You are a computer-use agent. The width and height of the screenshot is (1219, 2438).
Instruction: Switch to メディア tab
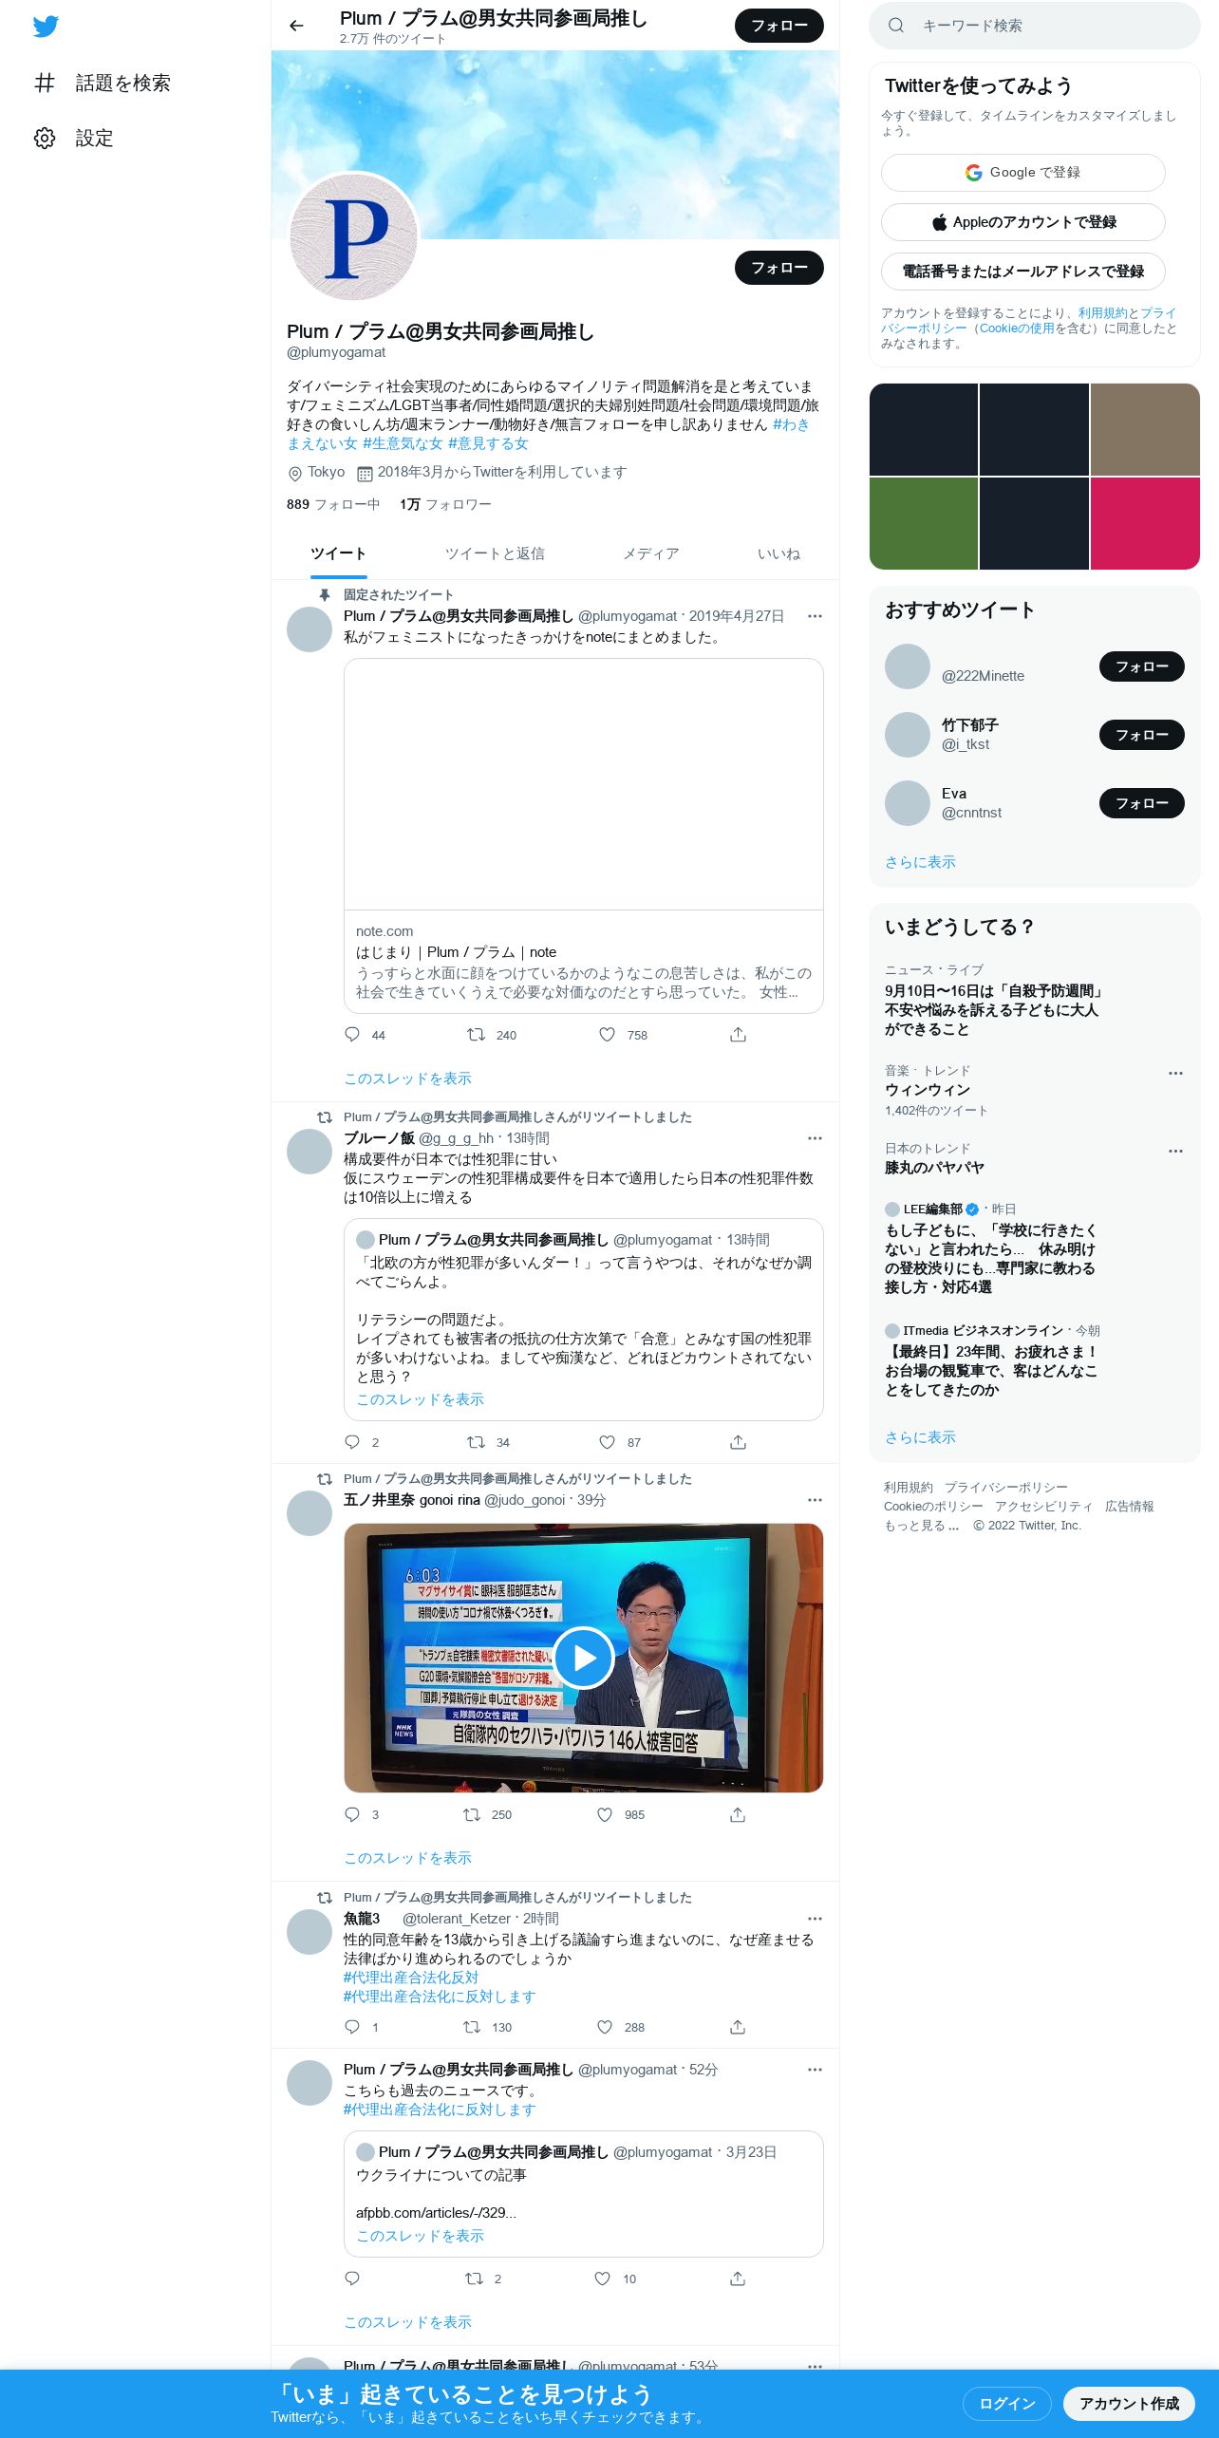[x=650, y=553]
